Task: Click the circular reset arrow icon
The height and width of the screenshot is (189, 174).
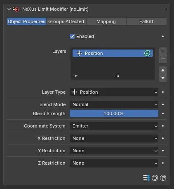Action: (x=155, y=178)
